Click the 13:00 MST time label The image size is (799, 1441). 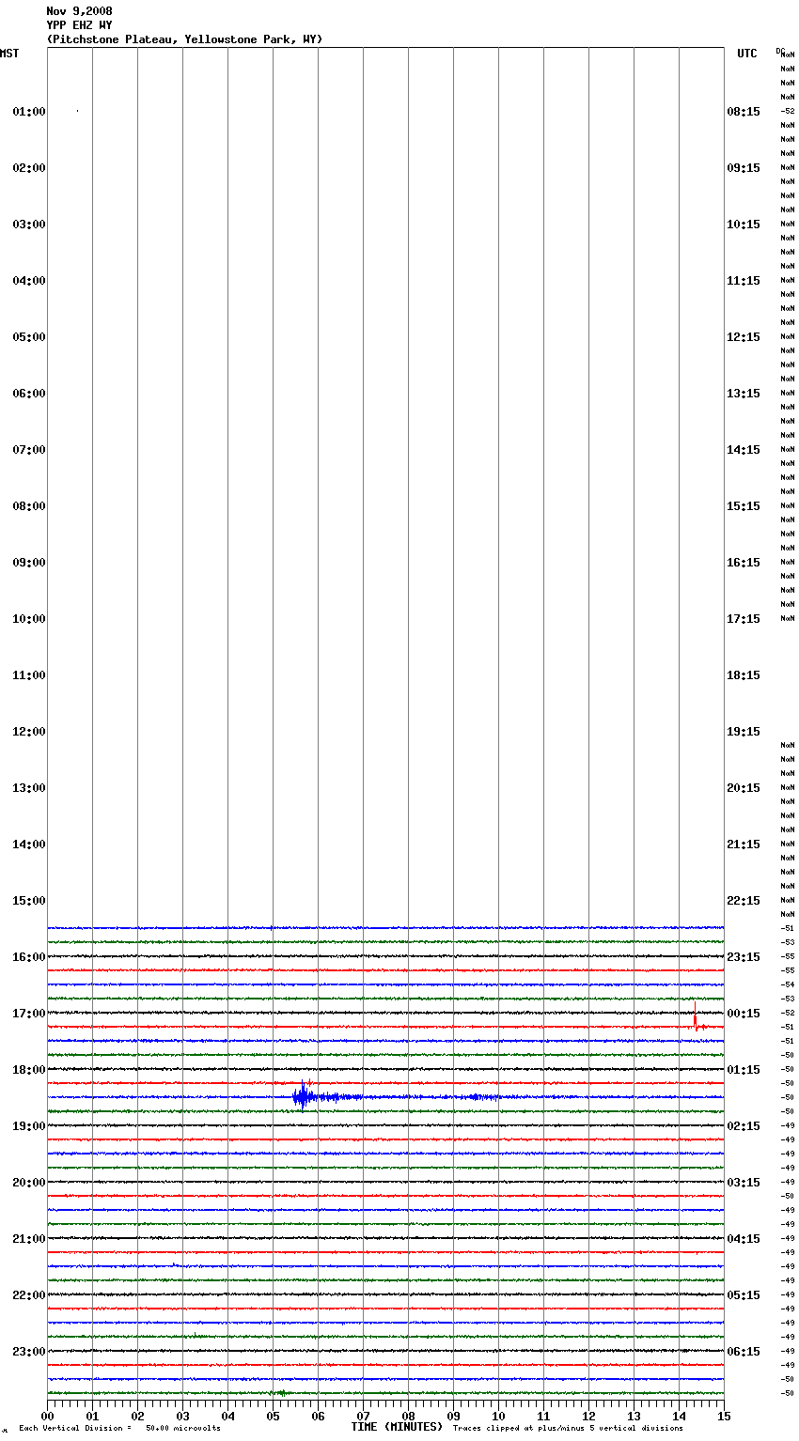[29, 788]
